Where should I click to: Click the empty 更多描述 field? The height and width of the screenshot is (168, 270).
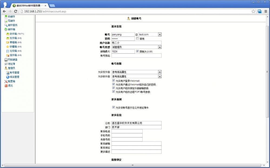tap(136, 152)
